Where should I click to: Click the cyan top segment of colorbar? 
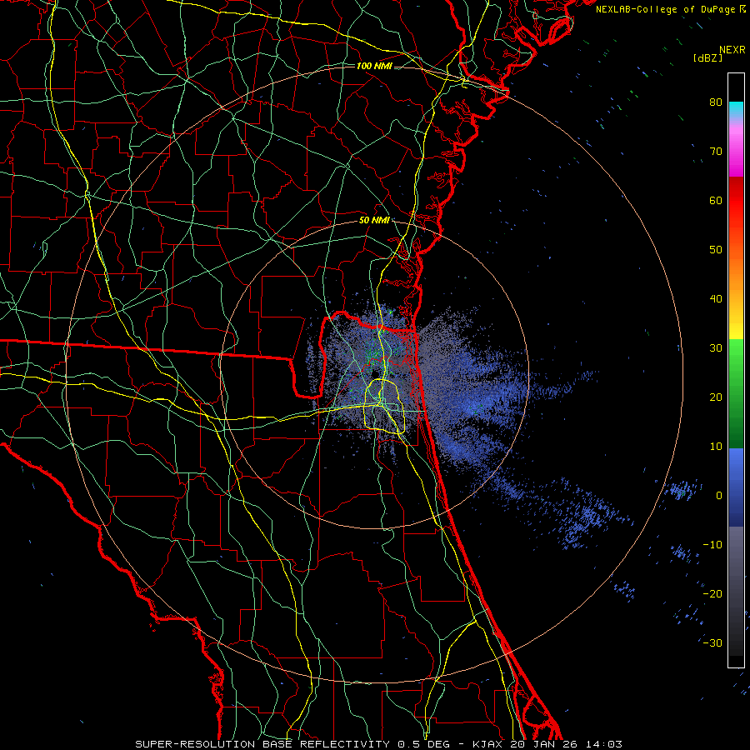(736, 111)
